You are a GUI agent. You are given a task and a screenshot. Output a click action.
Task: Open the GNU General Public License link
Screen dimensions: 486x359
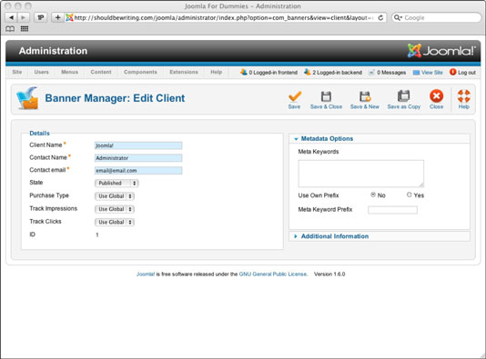(273, 274)
